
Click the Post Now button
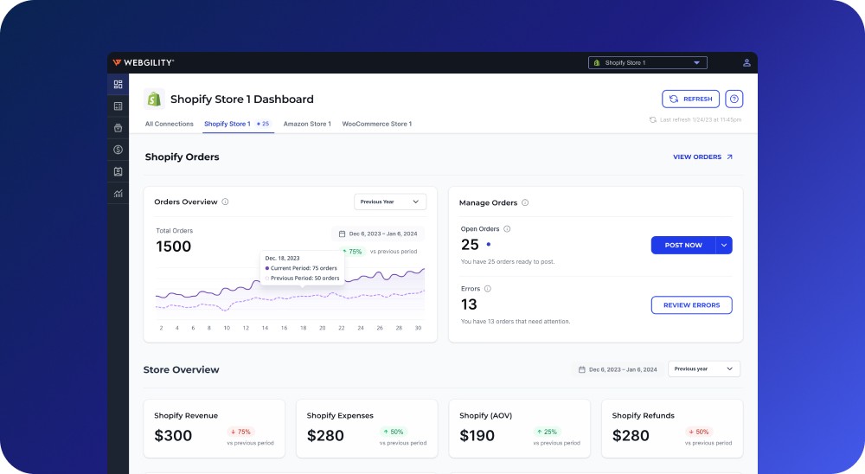click(683, 245)
